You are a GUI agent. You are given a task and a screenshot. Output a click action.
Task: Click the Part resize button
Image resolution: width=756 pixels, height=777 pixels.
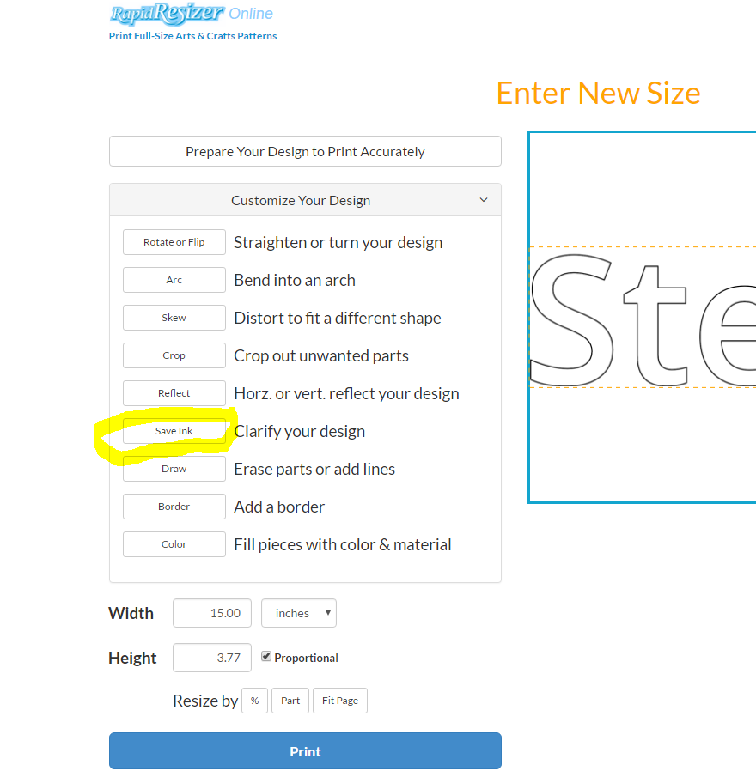pyautogui.click(x=290, y=701)
